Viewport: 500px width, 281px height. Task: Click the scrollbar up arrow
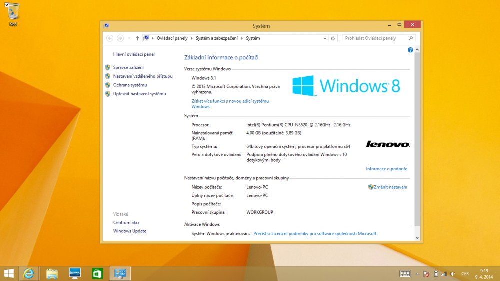pyautogui.click(x=417, y=50)
